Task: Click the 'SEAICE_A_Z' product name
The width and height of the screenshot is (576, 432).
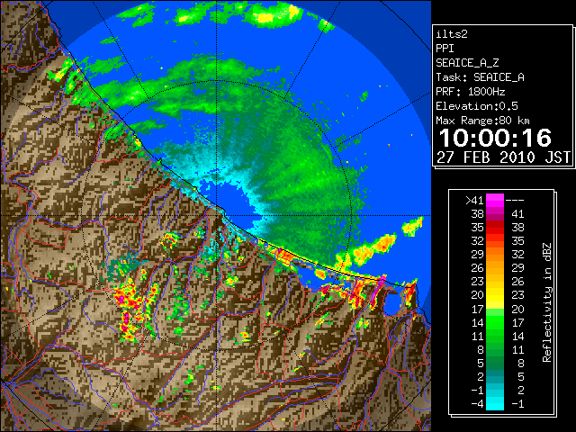Action: coord(467,63)
